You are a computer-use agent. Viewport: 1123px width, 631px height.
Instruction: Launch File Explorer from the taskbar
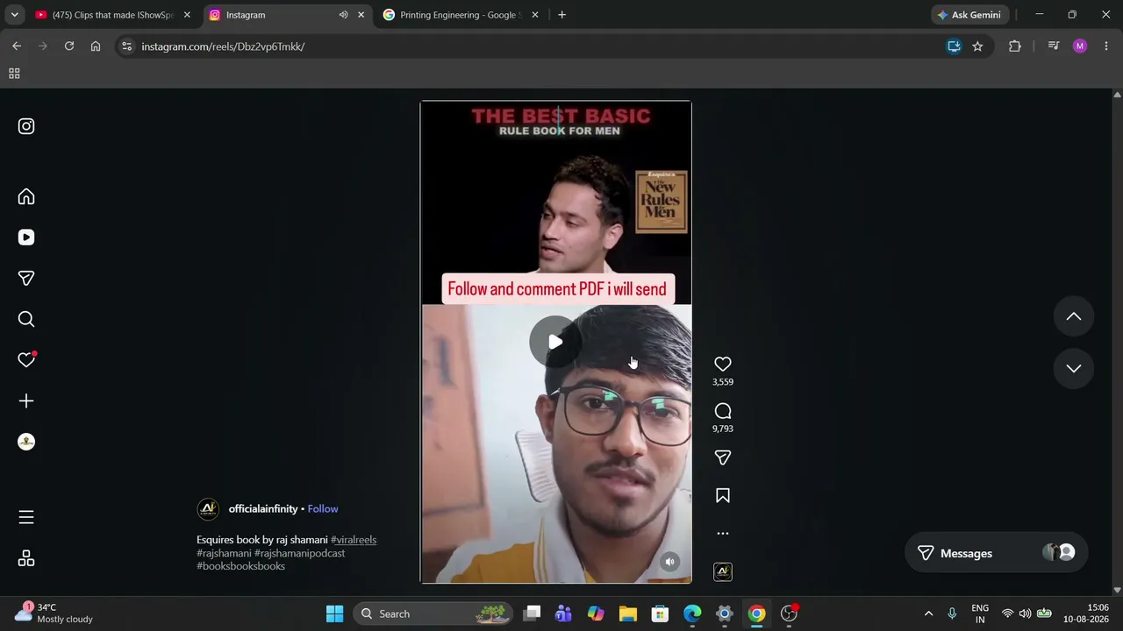tap(627, 613)
